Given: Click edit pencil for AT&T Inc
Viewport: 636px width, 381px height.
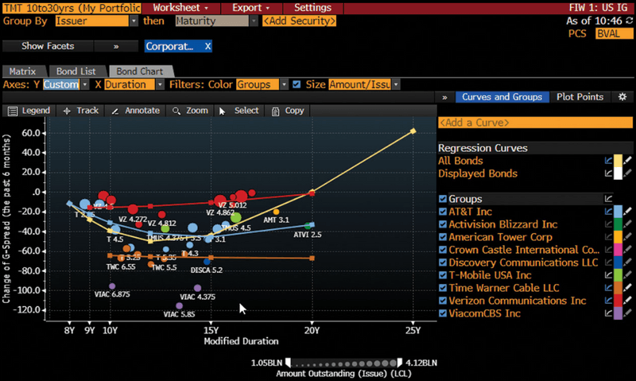Looking at the screenshot, I should click(x=628, y=212).
